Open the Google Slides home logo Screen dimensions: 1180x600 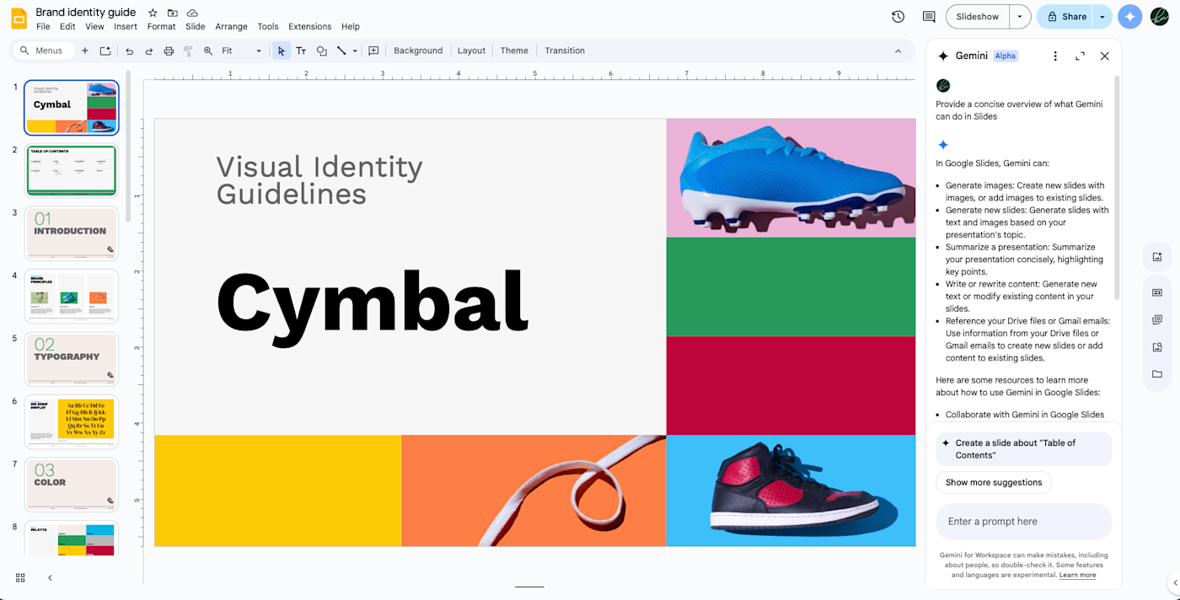point(19,18)
